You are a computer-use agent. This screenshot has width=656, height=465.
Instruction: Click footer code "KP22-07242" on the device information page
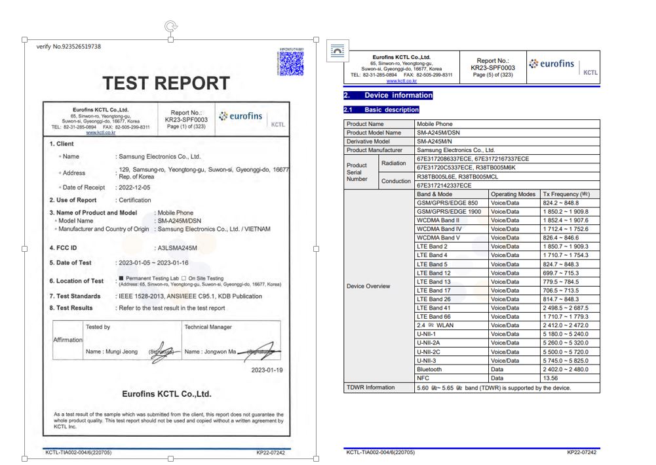coord(581,453)
